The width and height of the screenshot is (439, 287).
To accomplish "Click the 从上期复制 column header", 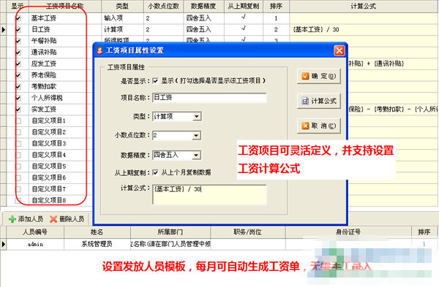I will [x=244, y=6].
